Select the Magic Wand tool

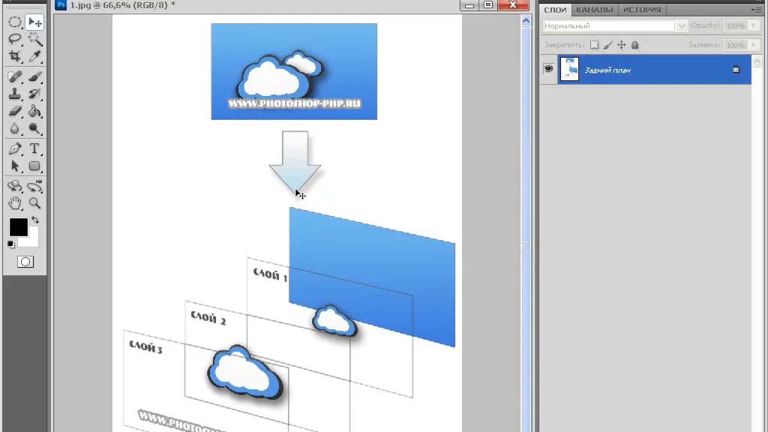(x=35, y=39)
